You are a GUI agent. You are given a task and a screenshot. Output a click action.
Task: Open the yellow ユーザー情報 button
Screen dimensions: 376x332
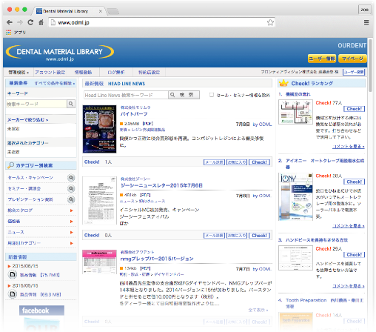pyautogui.click(x=322, y=59)
